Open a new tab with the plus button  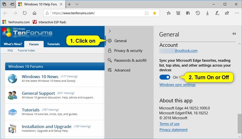click(x=69, y=4)
